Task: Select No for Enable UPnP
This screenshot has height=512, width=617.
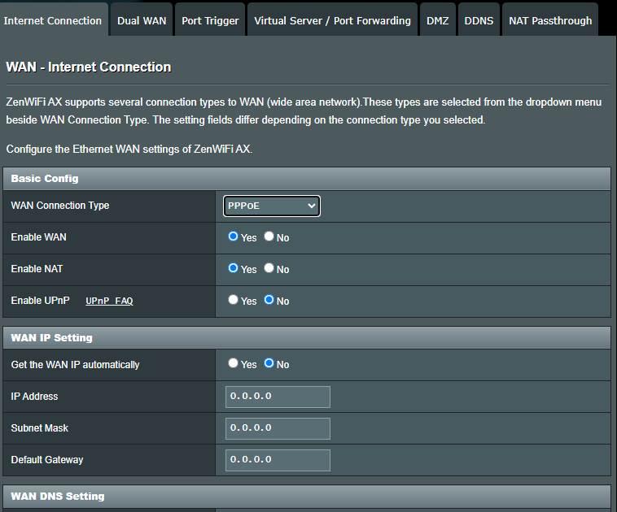Action: click(269, 300)
